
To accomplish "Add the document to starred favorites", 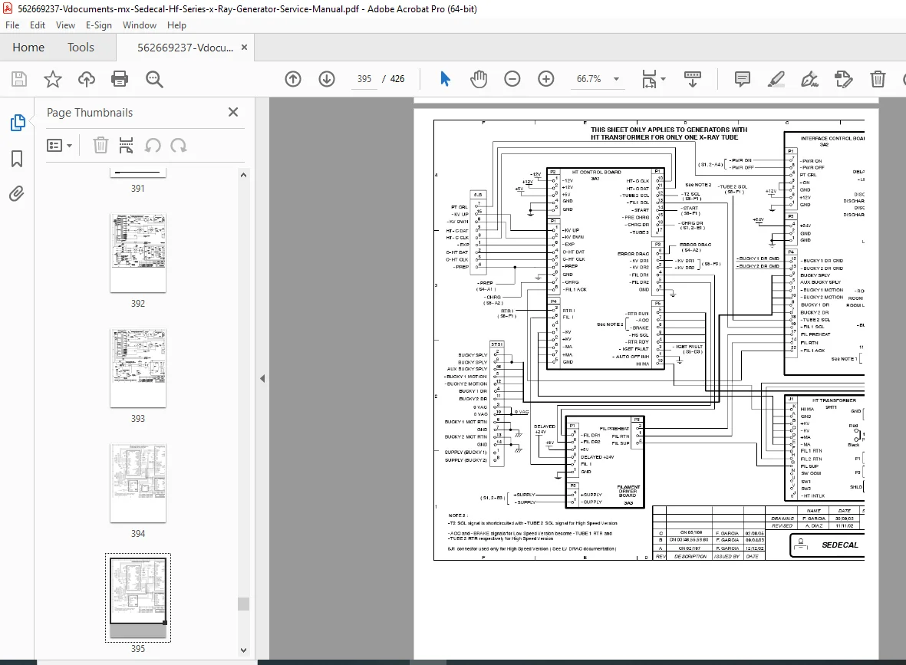I will pyautogui.click(x=53, y=79).
